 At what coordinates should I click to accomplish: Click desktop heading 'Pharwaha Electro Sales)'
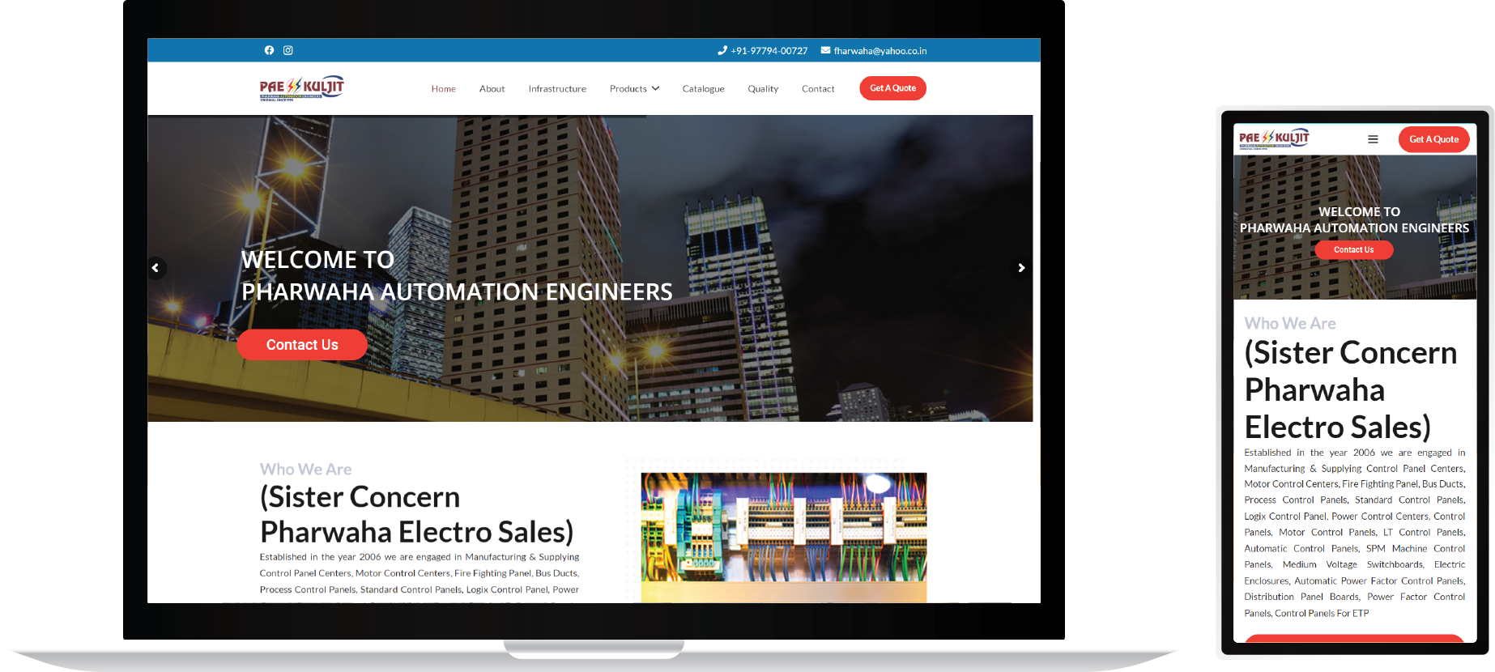(x=416, y=532)
